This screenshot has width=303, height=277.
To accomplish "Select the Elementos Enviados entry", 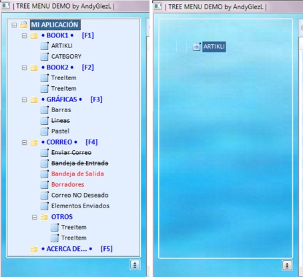I will [x=80, y=206].
